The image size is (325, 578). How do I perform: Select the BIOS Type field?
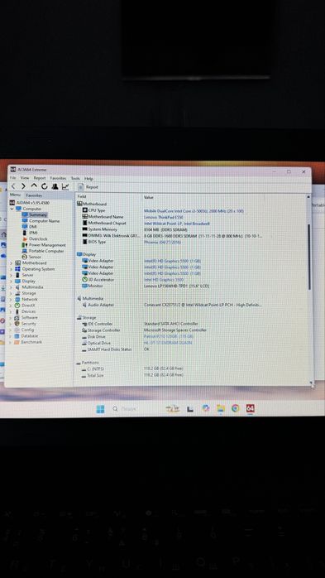pos(97,242)
